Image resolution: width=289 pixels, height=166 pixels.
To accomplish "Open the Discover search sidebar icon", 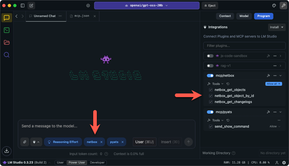I will click(x=7, y=54).
